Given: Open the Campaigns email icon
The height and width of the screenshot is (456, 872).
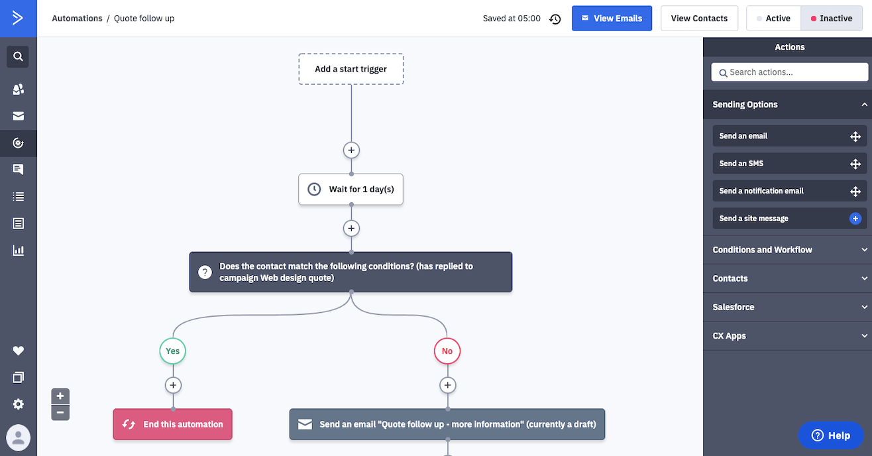Looking at the screenshot, I should 18,115.
